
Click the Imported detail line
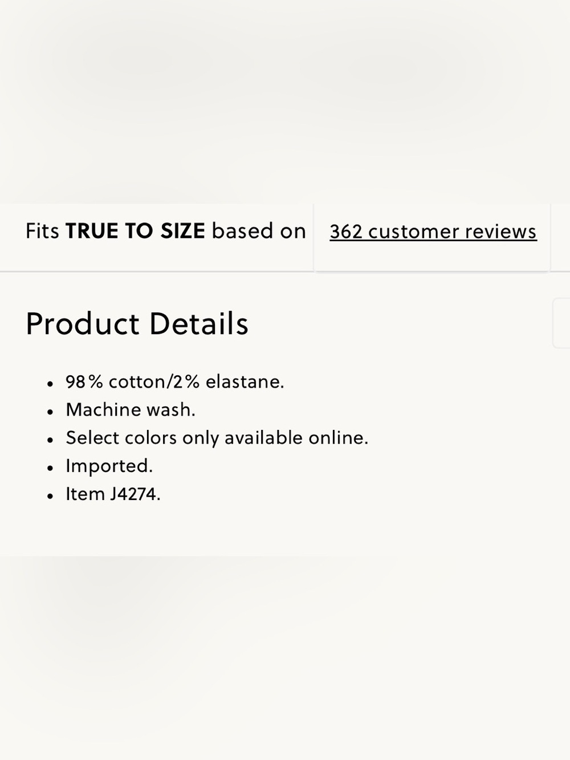tap(109, 465)
